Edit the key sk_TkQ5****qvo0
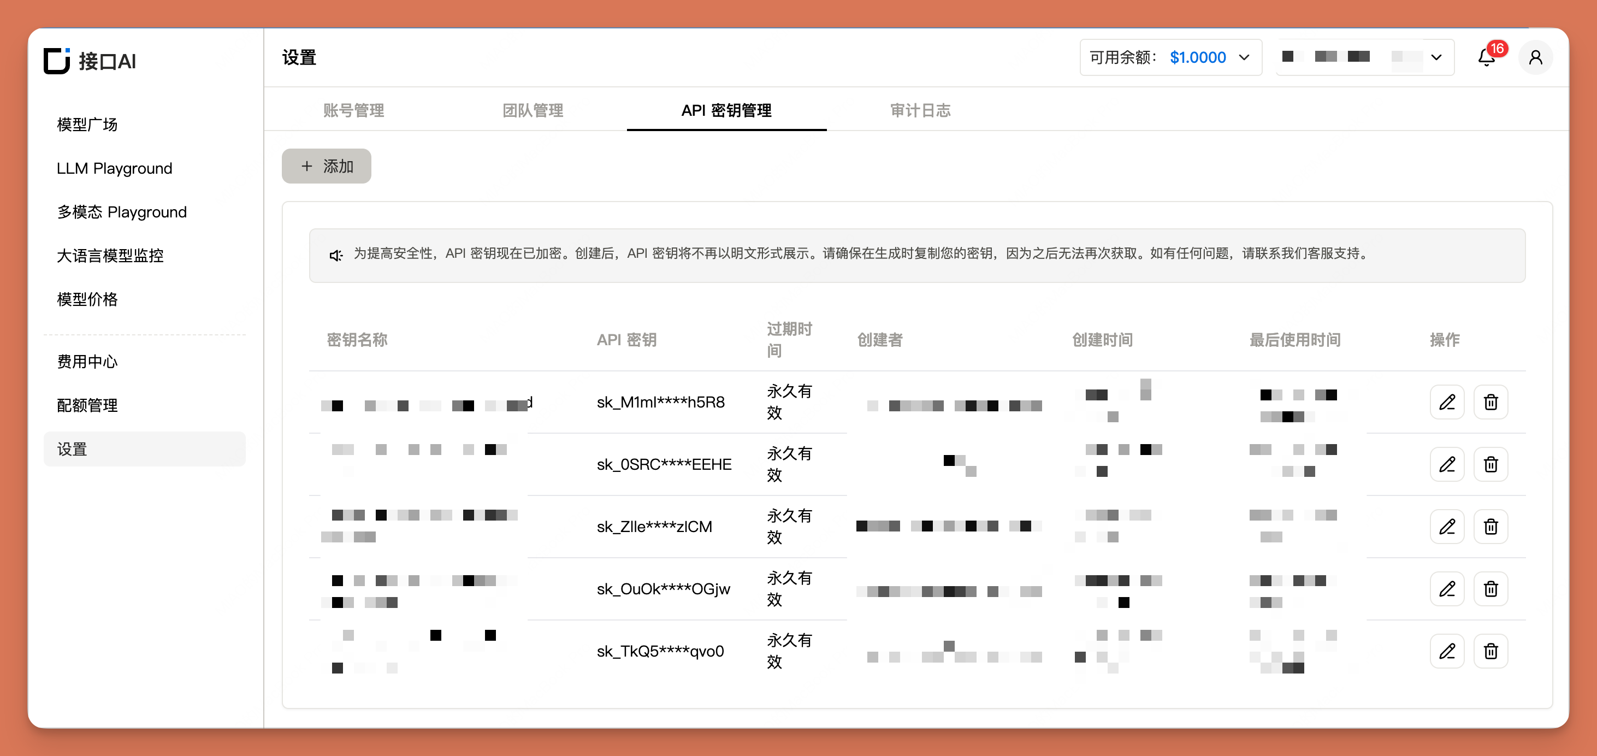The image size is (1597, 756). point(1447,651)
